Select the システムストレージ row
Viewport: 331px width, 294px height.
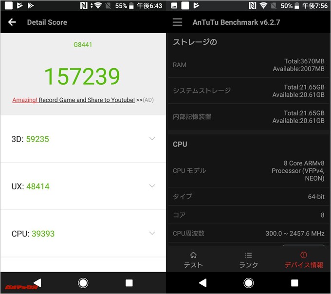tap(248, 91)
